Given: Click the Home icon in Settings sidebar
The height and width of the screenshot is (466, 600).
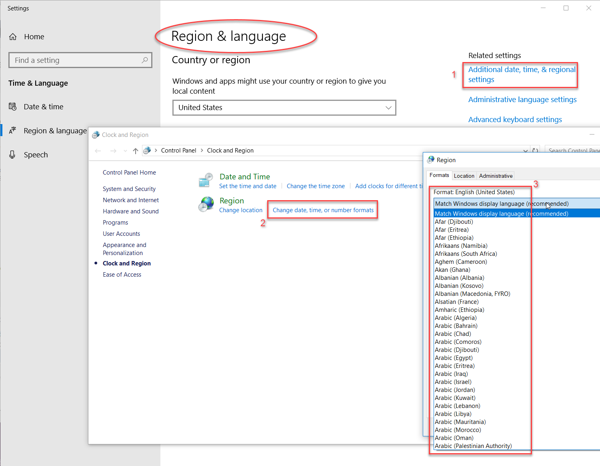Looking at the screenshot, I should [x=13, y=37].
